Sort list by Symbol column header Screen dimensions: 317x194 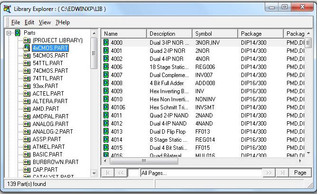(215, 34)
